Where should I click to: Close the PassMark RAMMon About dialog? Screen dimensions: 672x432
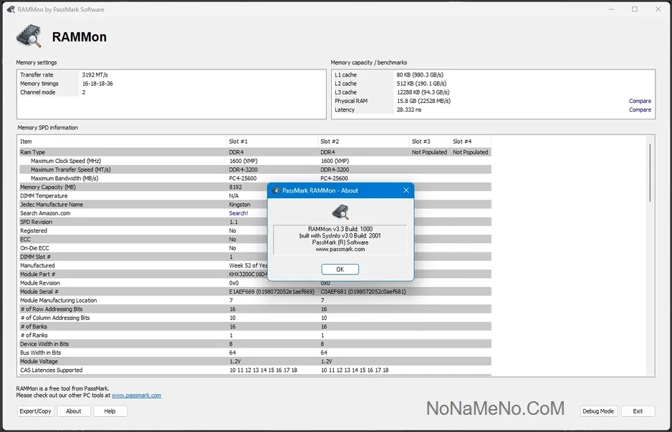(x=405, y=190)
